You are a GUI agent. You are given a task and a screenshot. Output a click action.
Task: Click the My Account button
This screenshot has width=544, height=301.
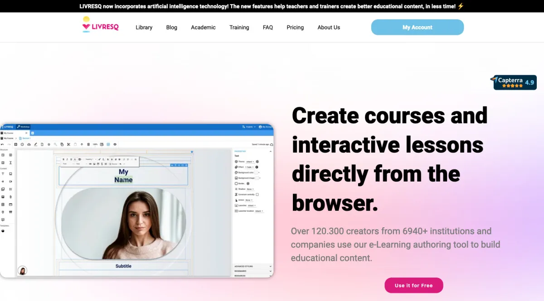pyautogui.click(x=418, y=27)
